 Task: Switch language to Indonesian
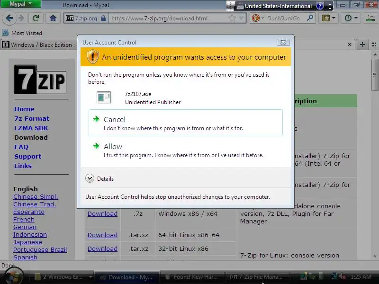[x=30, y=234]
